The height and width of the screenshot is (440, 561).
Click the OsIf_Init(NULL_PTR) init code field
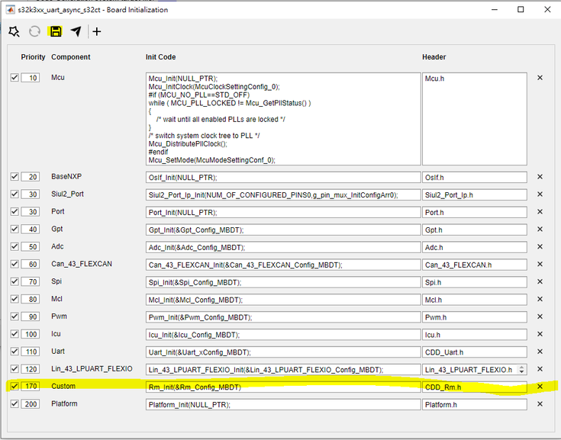click(x=283, y=177)
